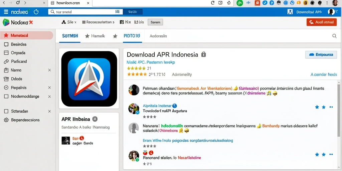Remove the Niodemoddange sidebar item with X
This screenshot has height=171, width=342.
49,97
